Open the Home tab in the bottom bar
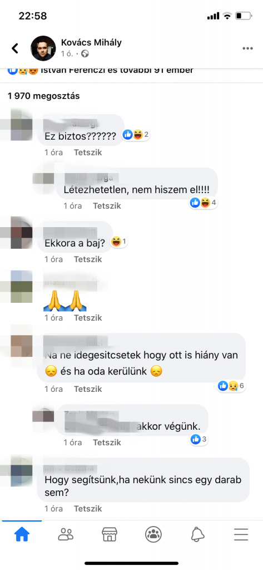 click(22, 534)
